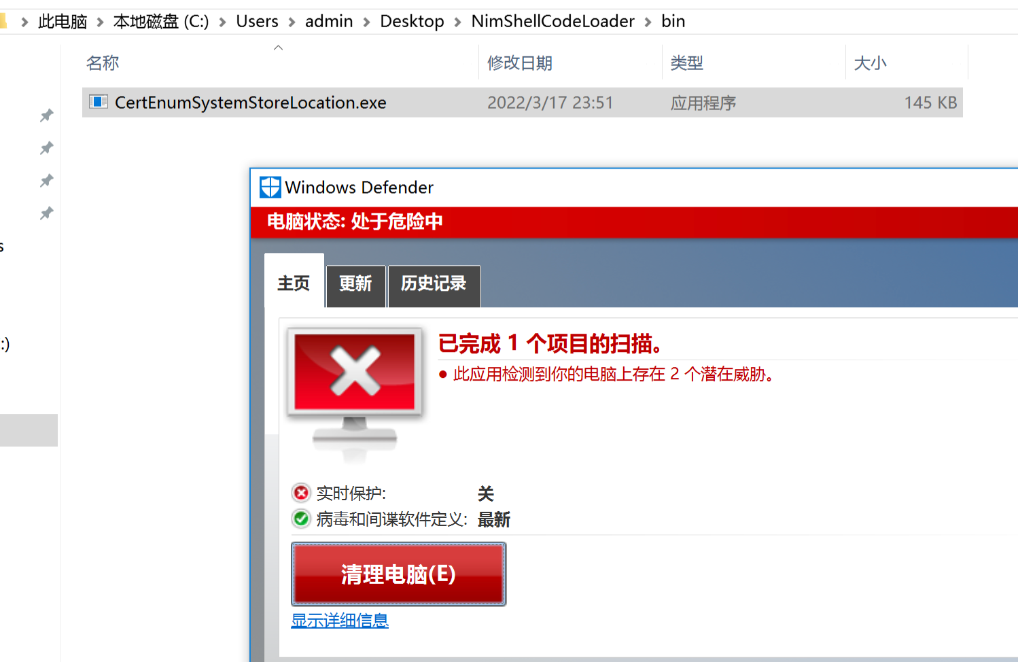Image resolution: width=1018 pixels, height=662 pixels.
Task: Click the 2 个潜在威胁 warning message
Action: click(614, 374)
